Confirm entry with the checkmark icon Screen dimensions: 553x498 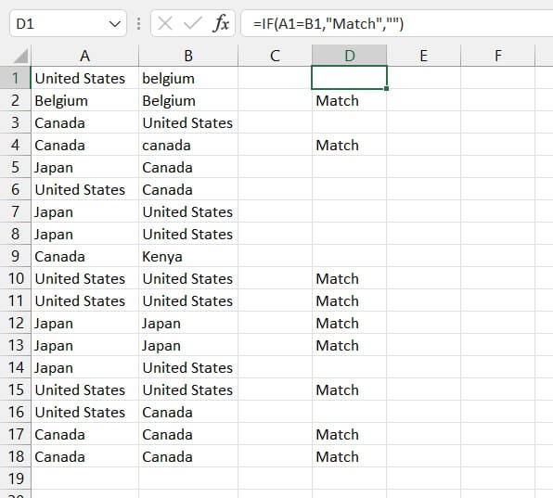[x=193, y=23]
